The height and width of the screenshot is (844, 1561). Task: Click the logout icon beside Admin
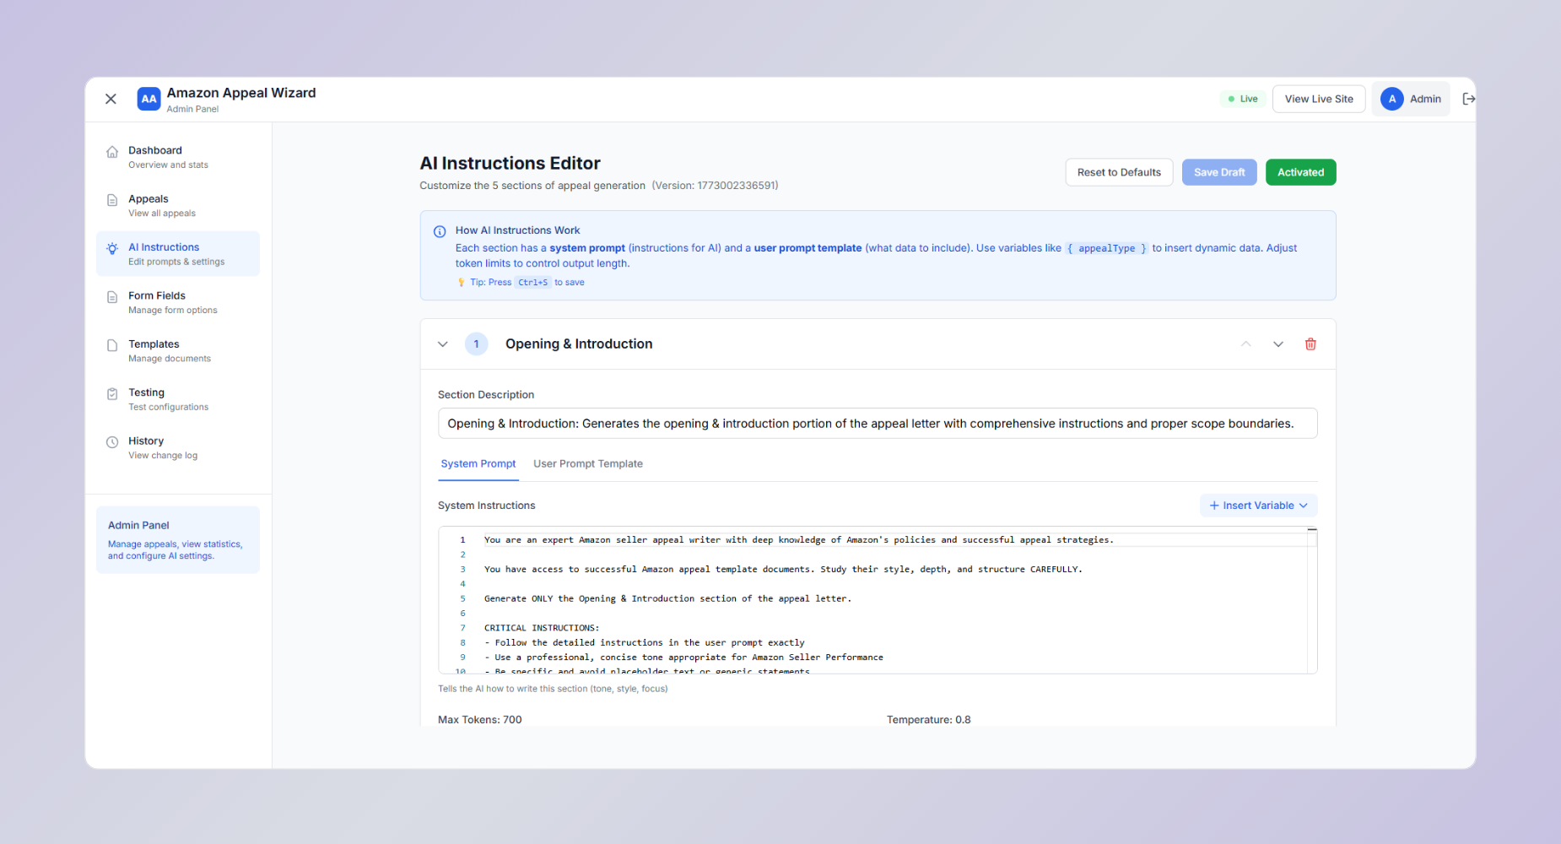[x=1468, y=99]
